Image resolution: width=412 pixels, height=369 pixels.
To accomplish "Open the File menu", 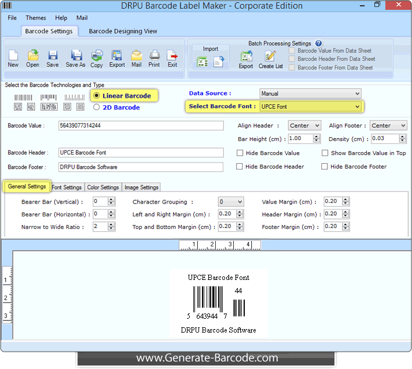I will tap(12, 18).
